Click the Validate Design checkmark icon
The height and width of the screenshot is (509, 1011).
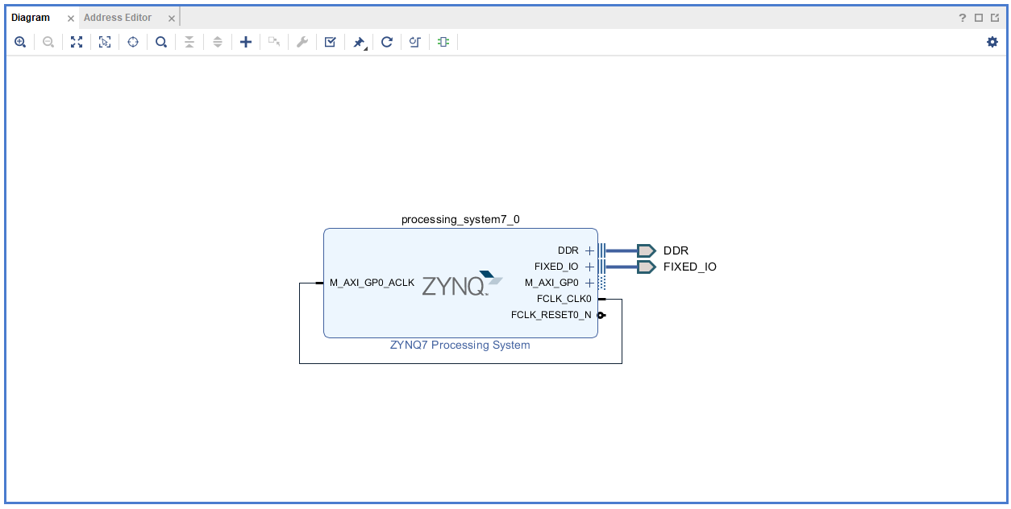[330, 42]
